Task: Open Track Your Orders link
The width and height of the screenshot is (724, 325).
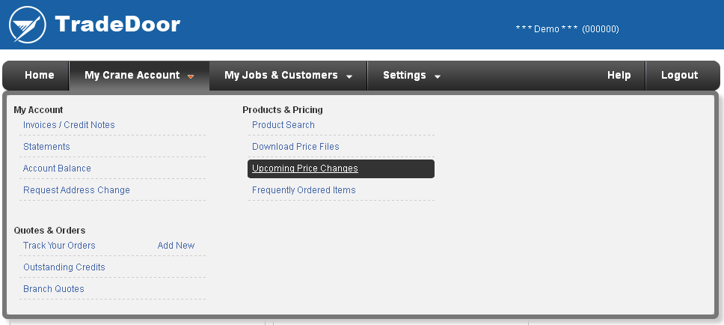Action: [59, 246]
